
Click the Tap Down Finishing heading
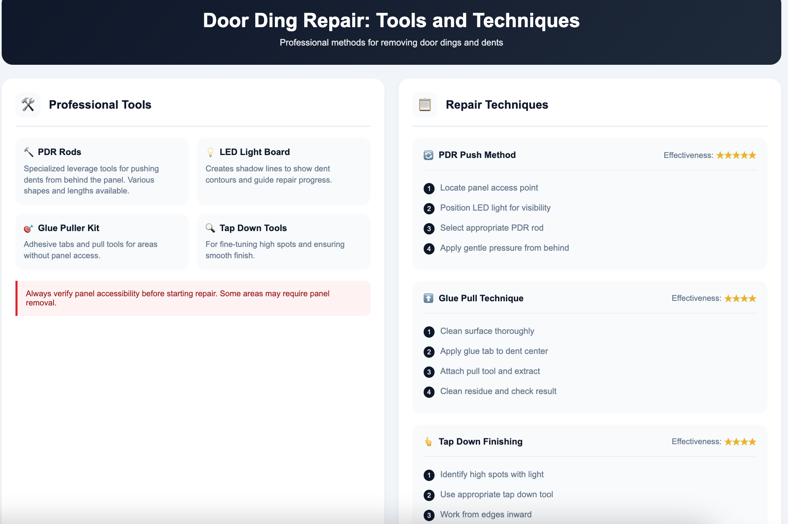480,442
